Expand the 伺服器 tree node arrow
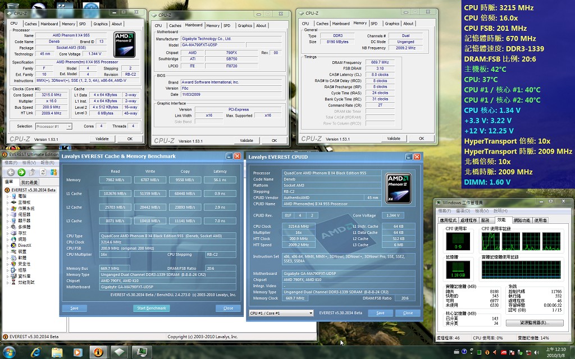This screenshot has height=359, width=575. pos(8,215)
